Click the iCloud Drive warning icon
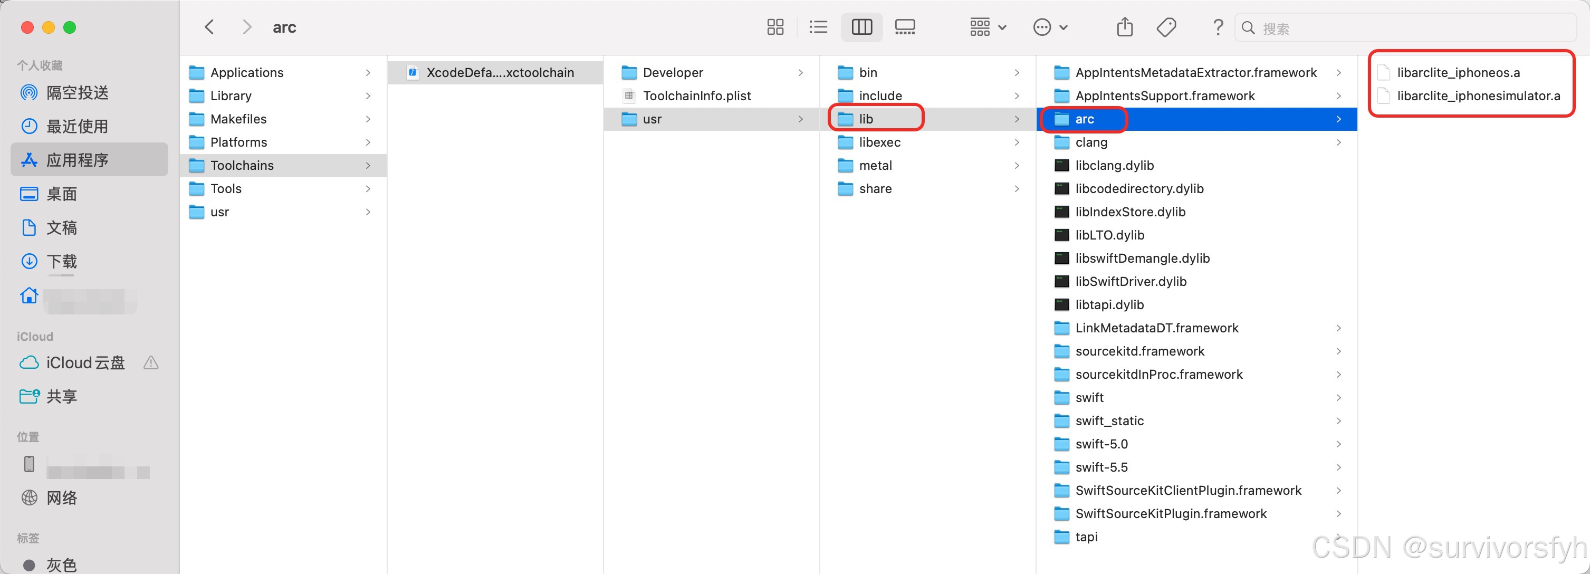The height and width of the screenshot is (574, 1590). (x=150, y=363)
